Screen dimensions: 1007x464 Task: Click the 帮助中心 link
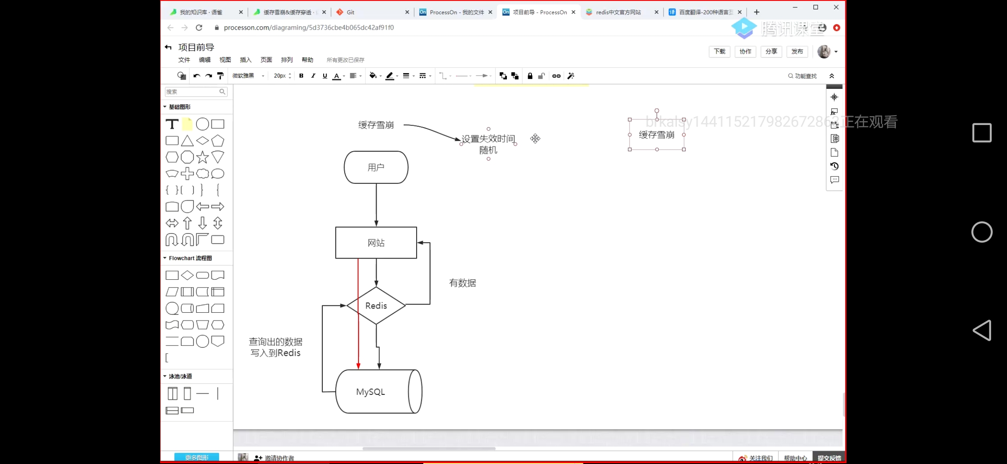795,458
